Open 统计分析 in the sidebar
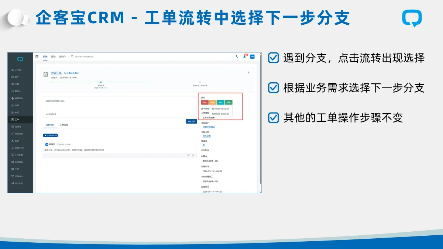The width and height of the screenshot is (443, 249). click(x=17, y=183)
